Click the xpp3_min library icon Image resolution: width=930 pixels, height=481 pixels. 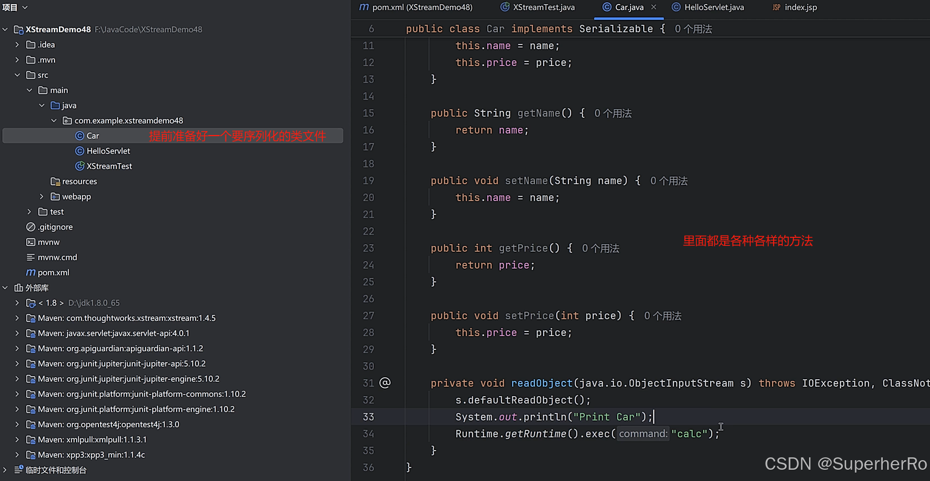[31, 455]
